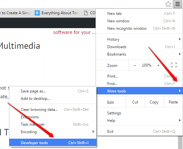Click the CO bookmark page icon

86,13
